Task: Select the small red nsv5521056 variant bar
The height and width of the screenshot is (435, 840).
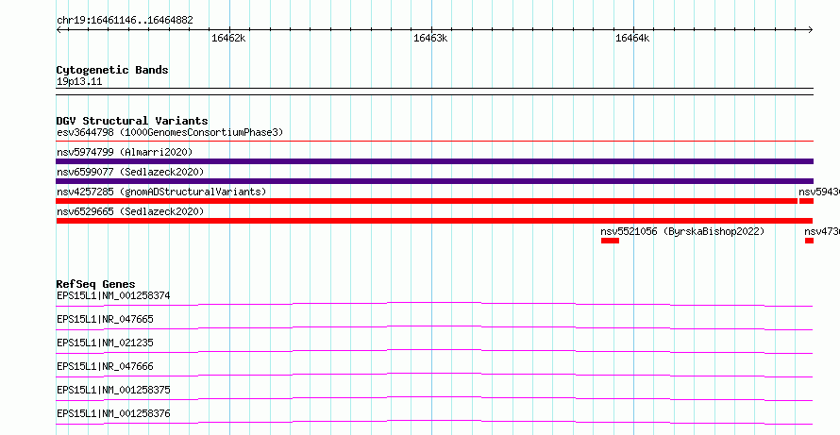Action: pyautogui.click(x=610, y=241)
